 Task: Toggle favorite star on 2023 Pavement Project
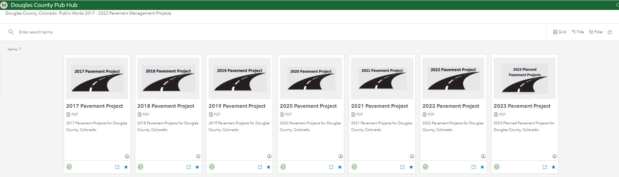(553, 167)
